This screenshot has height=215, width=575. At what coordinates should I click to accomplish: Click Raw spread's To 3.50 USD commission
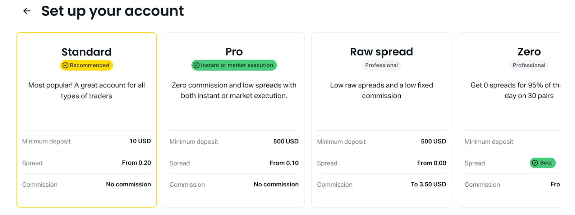[x=428, y=184]
